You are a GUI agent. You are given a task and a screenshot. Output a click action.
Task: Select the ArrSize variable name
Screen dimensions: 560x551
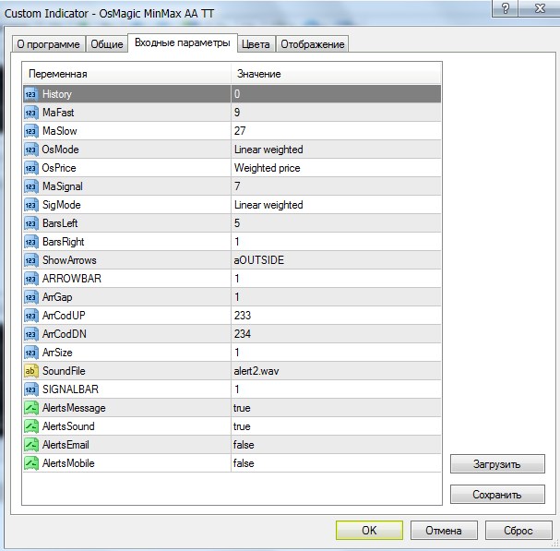tap(57, 353)
